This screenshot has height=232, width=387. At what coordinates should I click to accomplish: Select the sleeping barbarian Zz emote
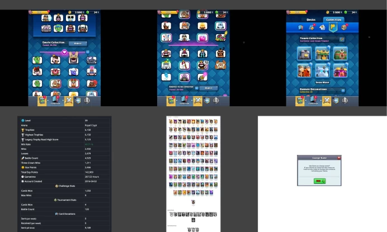click(220, 53)
